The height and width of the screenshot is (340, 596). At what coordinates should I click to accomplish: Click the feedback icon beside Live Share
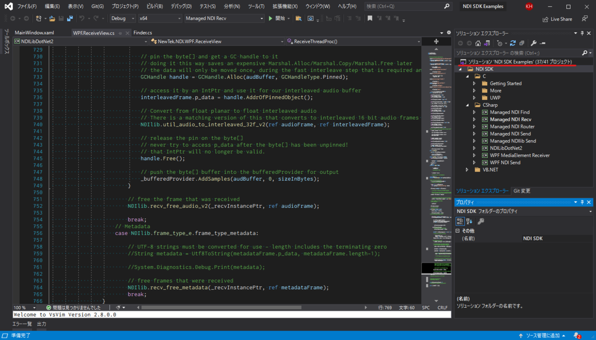click(x=584, y=19)
